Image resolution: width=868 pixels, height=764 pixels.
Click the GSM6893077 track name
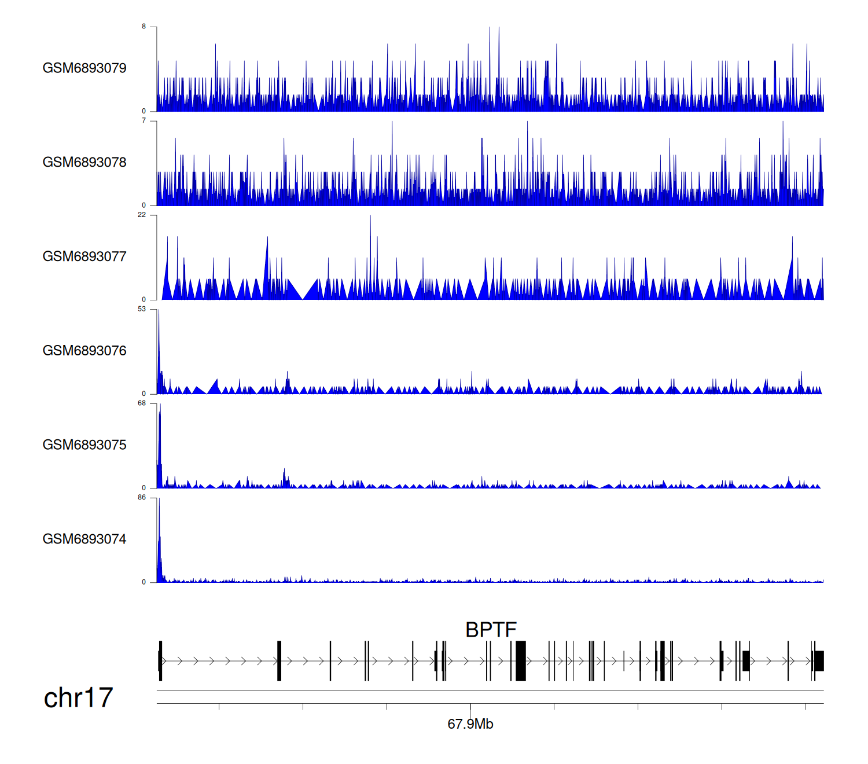(x=84, y=257)
